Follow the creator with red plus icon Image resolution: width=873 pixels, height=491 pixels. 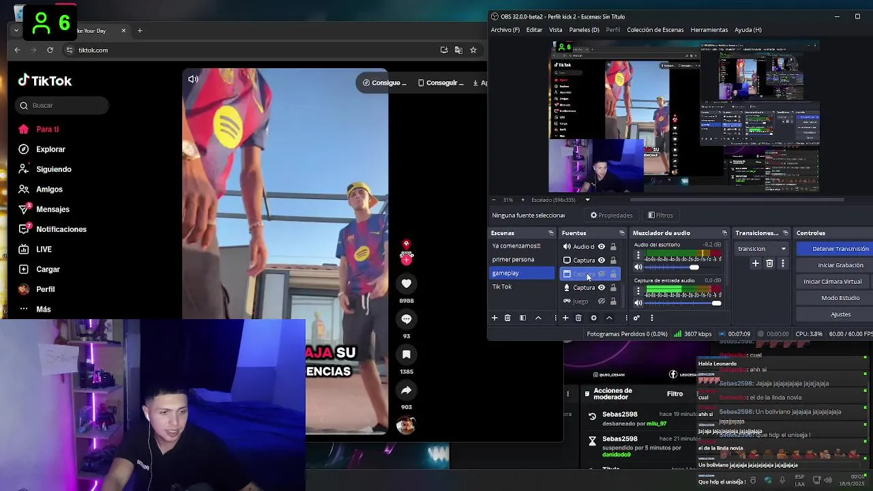[x=406, y=260]
